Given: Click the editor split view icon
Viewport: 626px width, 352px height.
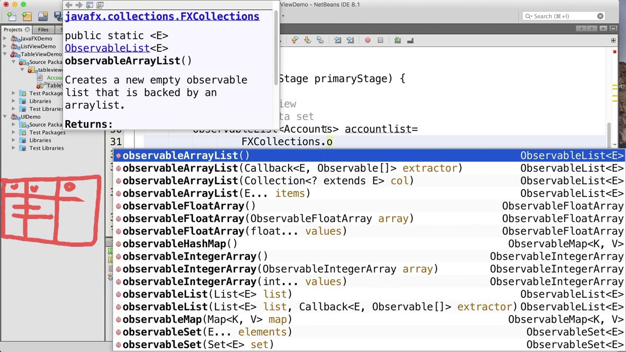Looking at the screenshot, I should point(613,40).
